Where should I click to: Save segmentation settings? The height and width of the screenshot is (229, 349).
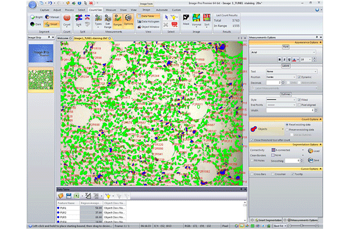pyautogui.click(x=313, y=160)
